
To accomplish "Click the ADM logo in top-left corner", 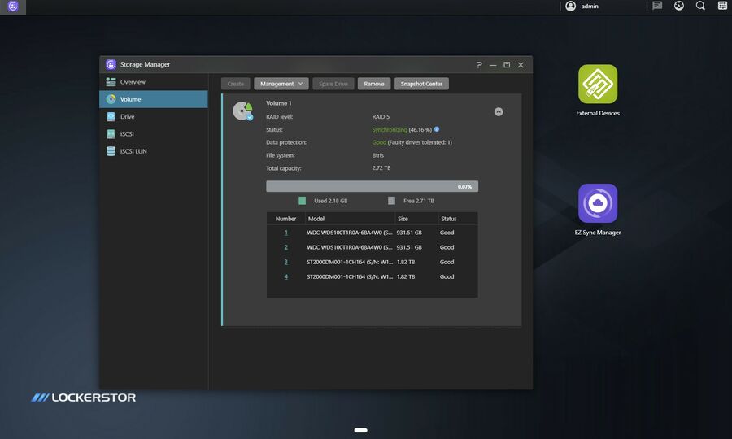I will pos(13,7).
